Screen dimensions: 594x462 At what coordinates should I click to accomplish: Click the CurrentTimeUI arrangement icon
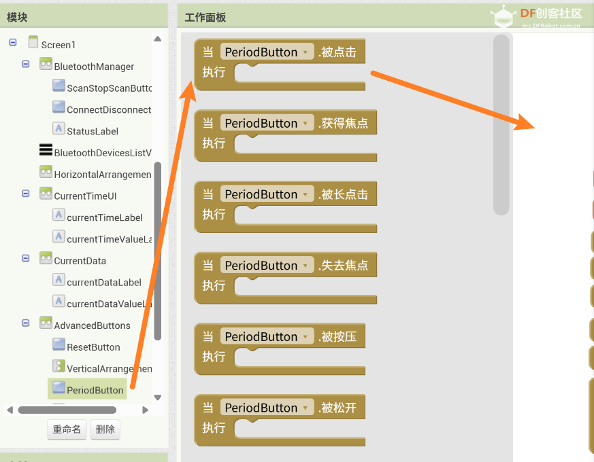tap(46, 194)
